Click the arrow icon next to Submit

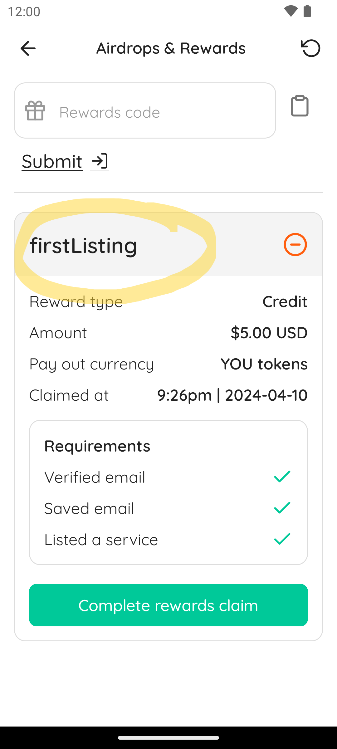100,161
